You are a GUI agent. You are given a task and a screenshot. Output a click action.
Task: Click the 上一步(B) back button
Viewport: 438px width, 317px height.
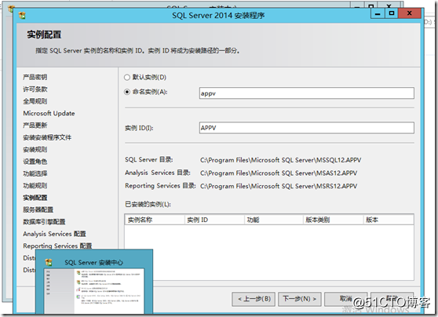[254, 299]
